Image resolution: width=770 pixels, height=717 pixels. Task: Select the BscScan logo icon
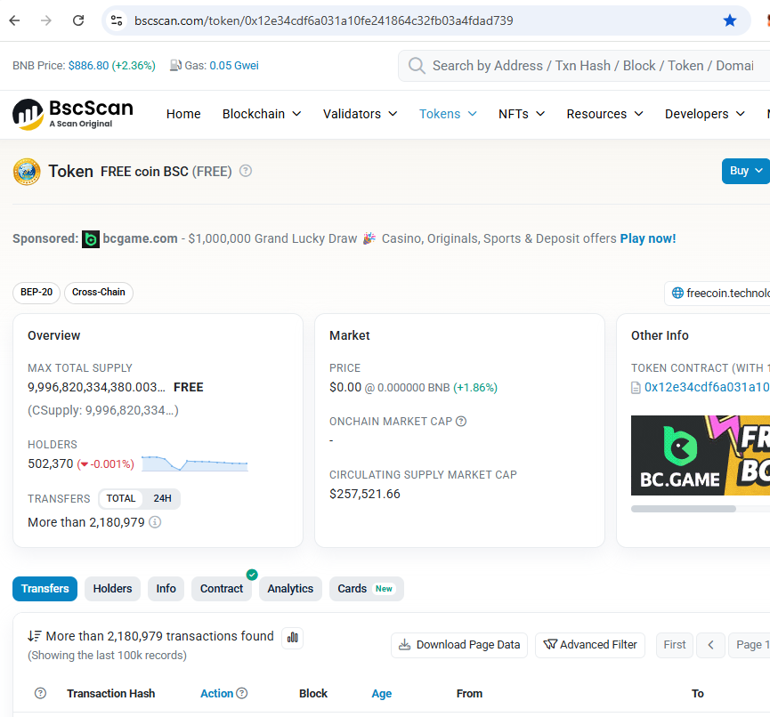[27, 114]
